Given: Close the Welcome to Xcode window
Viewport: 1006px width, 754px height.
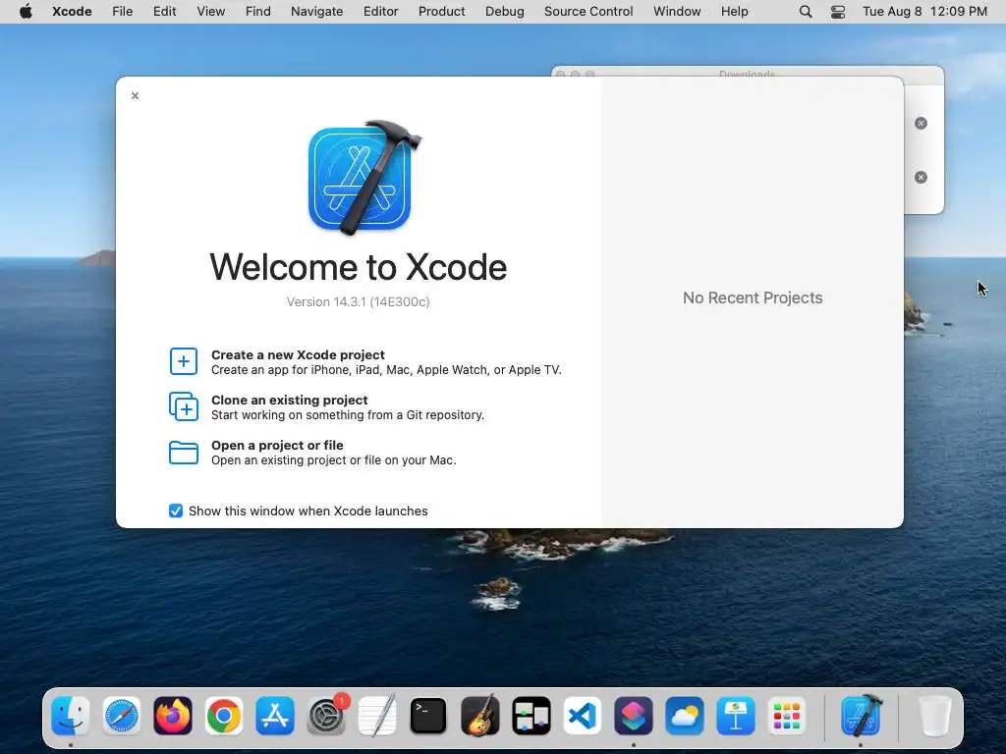Looking at the screenshot, I should click(135, 95).
